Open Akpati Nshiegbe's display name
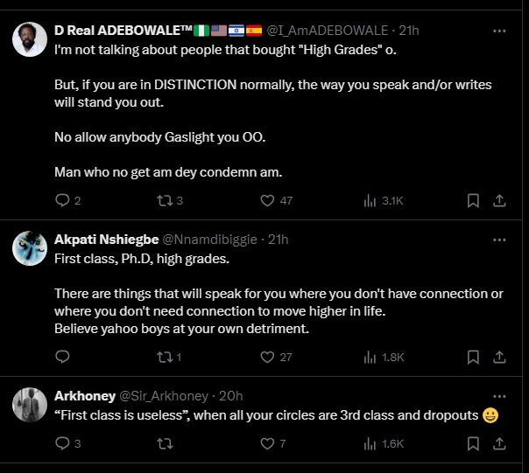The height and width of the screenshot is (473, 529). tap(107, 240)
